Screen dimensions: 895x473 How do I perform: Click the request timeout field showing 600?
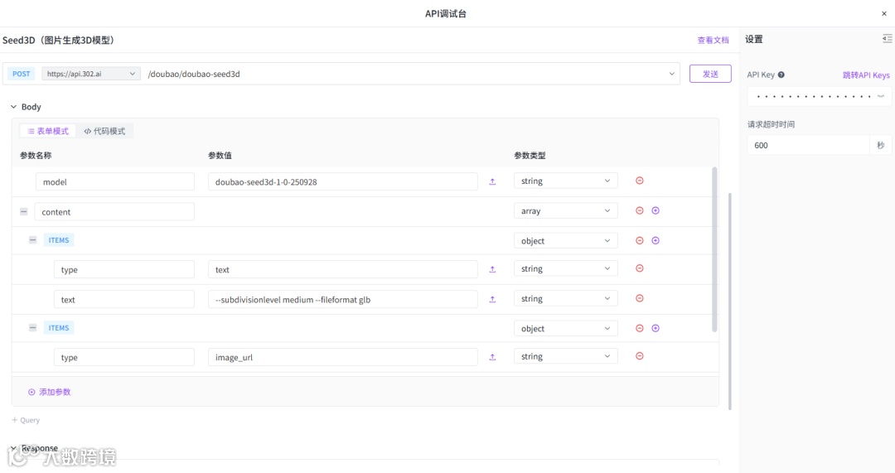tap(808, 145)
